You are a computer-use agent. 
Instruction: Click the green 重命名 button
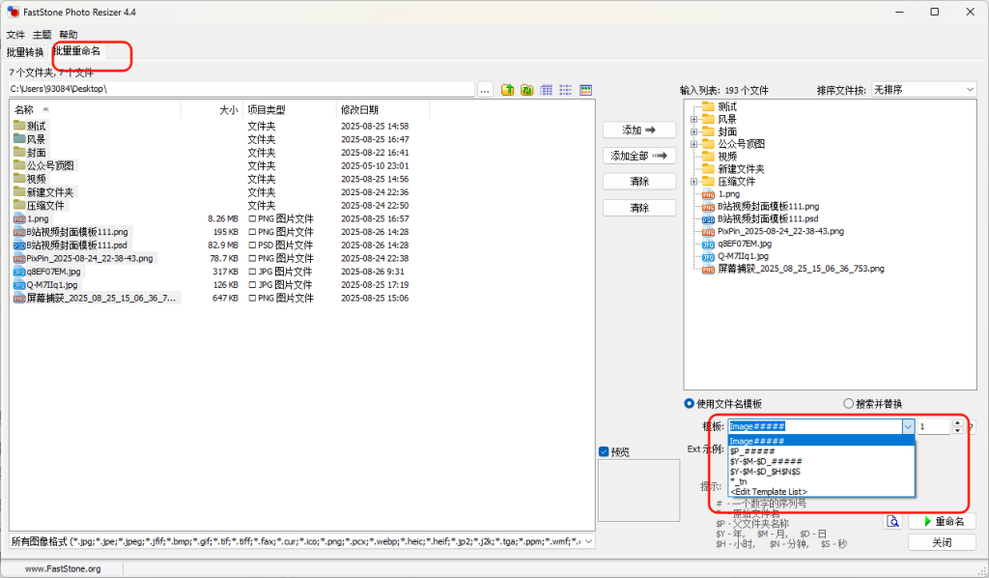(x=942, y=522)
